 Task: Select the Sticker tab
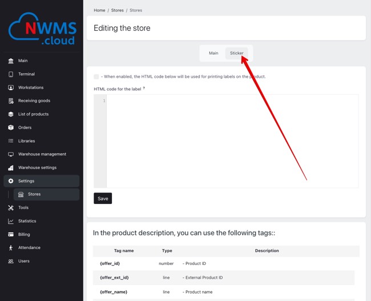pyautogui.click(x=236, y=53)
